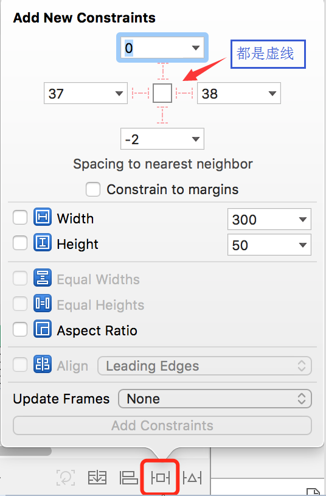Image resolution: width=326 pixels, height=496 pixels.
Task: Click the left spacing field showing 37
Action: 86,93
